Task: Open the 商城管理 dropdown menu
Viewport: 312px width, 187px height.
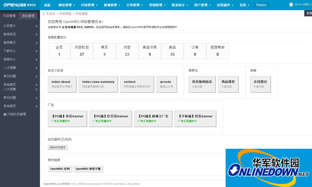Action: pos(112,5)
